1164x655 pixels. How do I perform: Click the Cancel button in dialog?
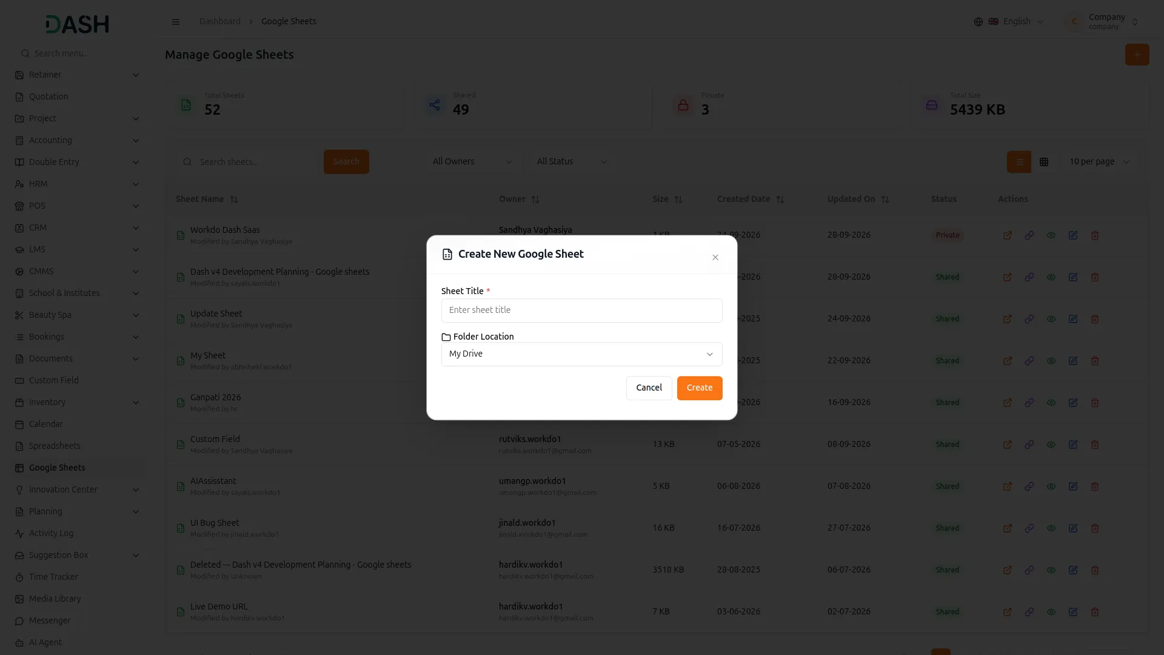[649, 388]
